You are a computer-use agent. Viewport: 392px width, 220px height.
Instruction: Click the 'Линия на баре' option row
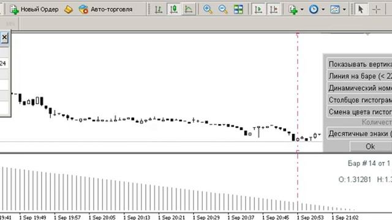tap(360, 76)
